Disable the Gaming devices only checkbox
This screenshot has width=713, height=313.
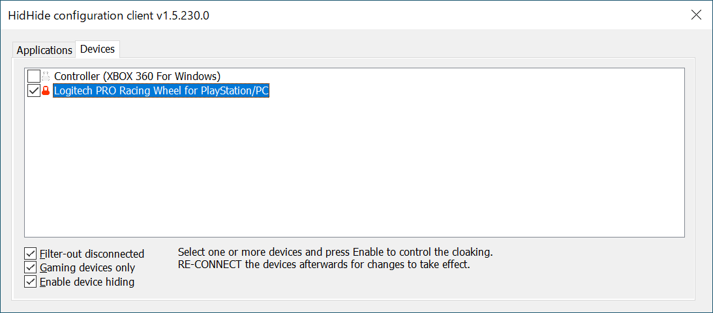31,267
